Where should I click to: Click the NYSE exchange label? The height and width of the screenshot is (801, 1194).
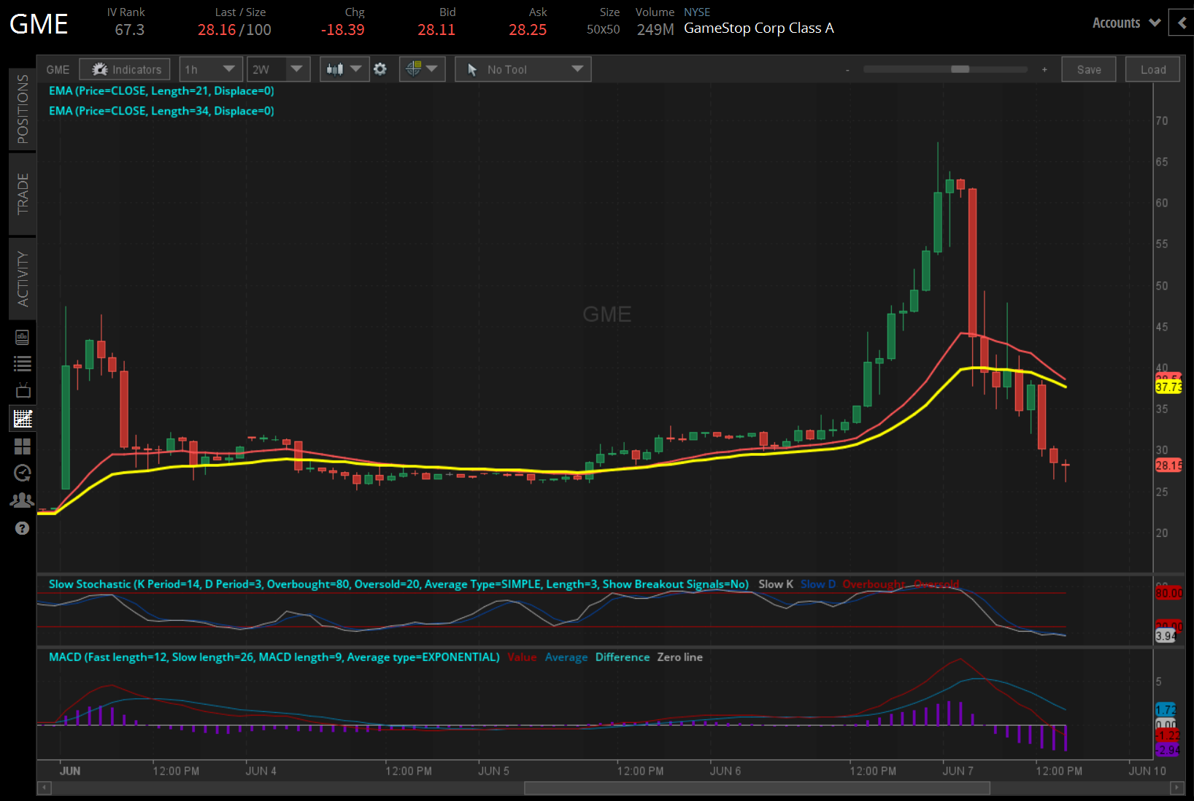click(x=697, y=12)
